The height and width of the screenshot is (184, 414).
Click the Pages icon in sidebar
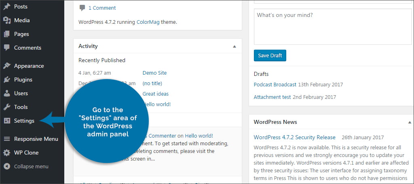point(7,34)
